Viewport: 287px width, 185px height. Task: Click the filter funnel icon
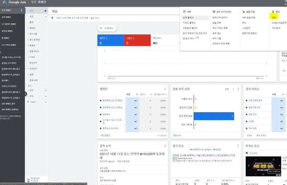tap(52, 18)
